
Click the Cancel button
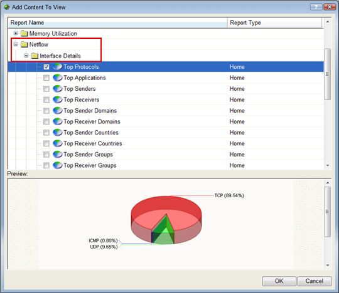[315, 281]
